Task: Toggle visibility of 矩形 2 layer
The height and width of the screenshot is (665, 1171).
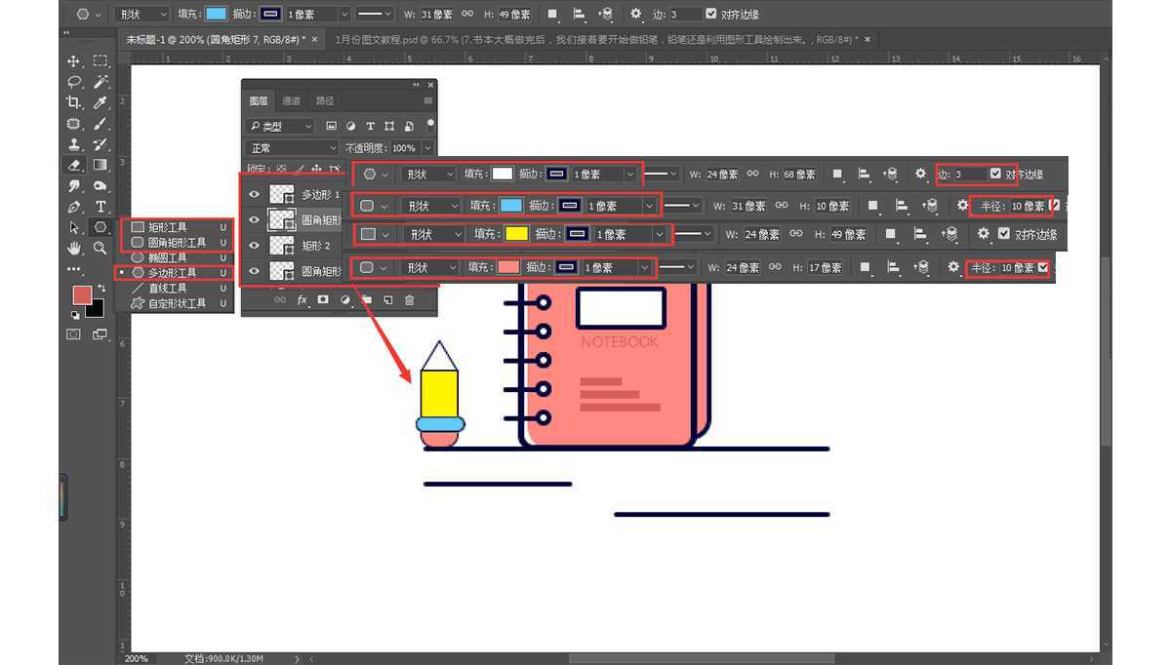Action: 255,246
